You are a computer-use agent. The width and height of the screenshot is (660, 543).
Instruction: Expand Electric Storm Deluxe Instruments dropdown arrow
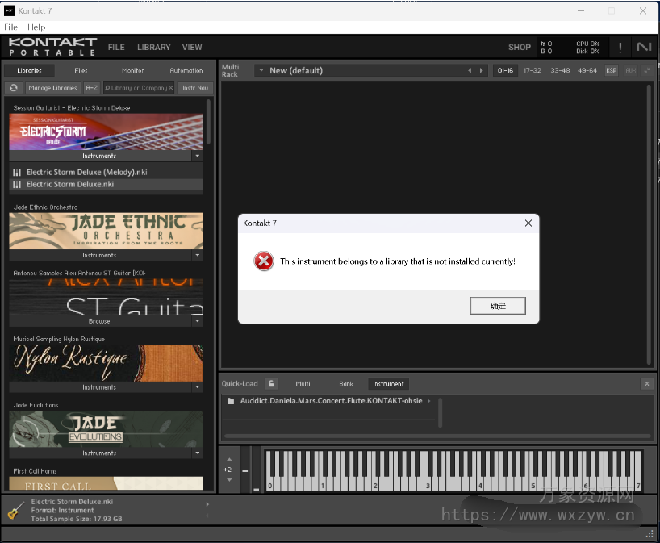198,156
